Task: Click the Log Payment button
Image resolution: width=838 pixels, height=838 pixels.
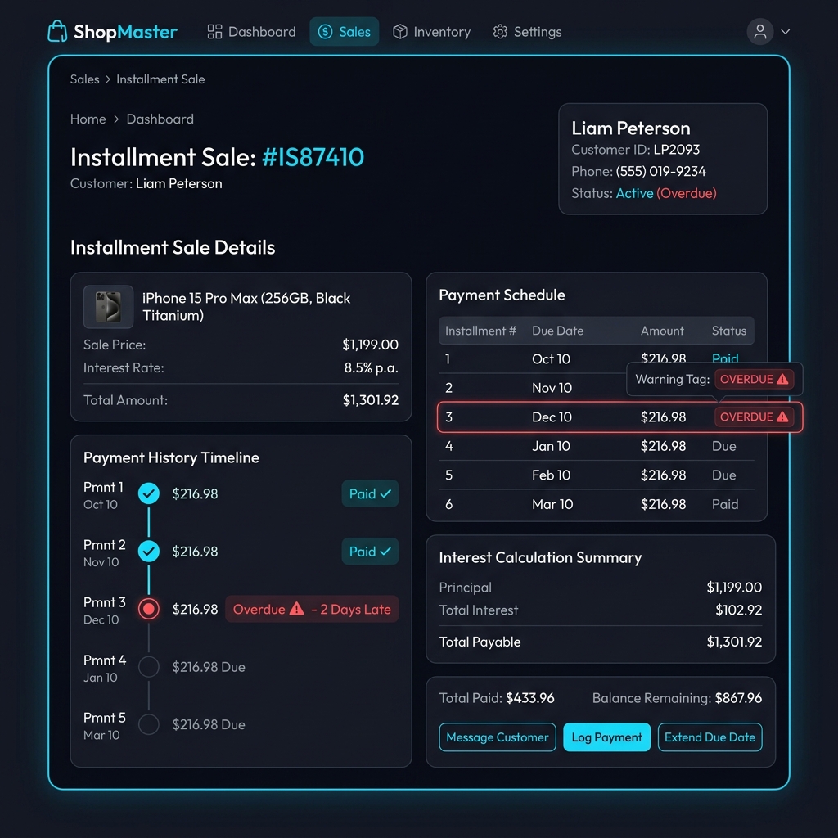Action: 606,737
